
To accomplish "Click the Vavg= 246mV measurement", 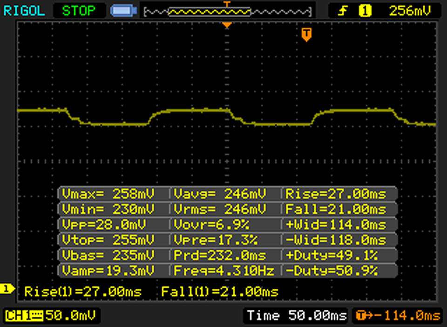I will pos(220,194).
